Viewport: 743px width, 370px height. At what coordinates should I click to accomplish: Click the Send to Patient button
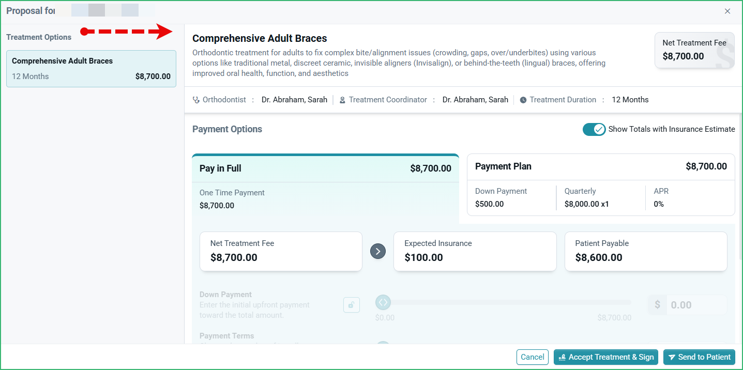[699, 357]
